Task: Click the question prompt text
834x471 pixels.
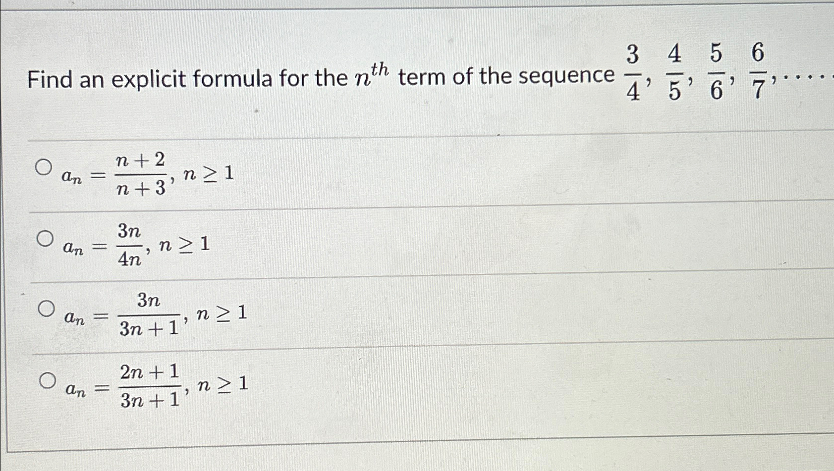Action: click(x=198, y=77)
